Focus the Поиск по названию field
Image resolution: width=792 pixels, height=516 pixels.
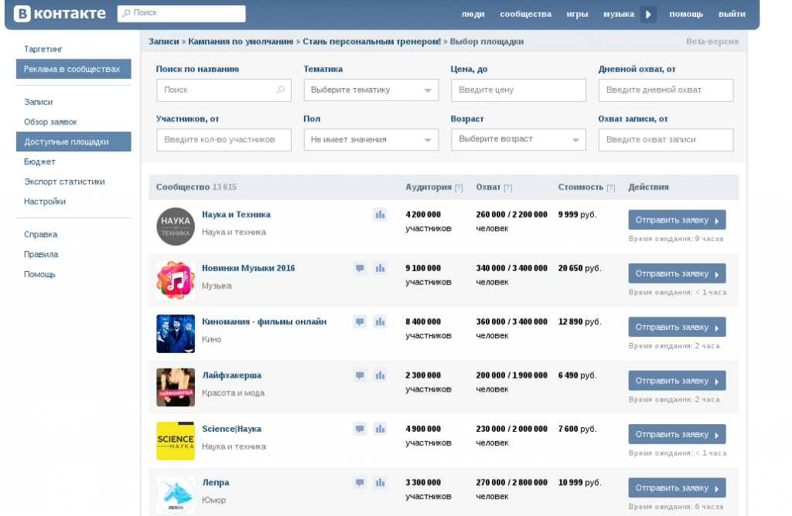pos(224,90)
